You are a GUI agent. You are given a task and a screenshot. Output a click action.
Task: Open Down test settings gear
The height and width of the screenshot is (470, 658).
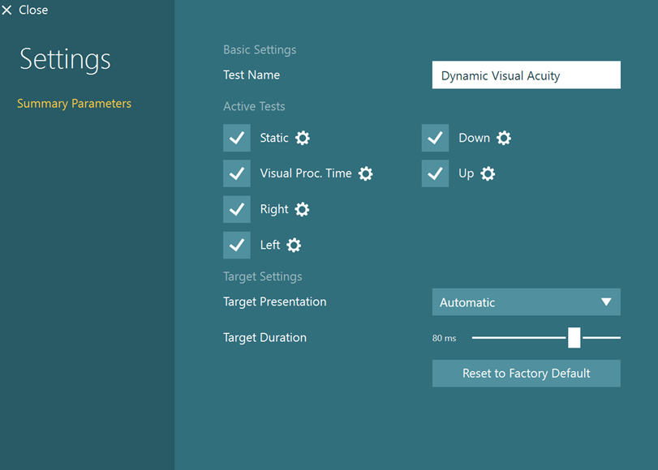[x=504, y=138]
